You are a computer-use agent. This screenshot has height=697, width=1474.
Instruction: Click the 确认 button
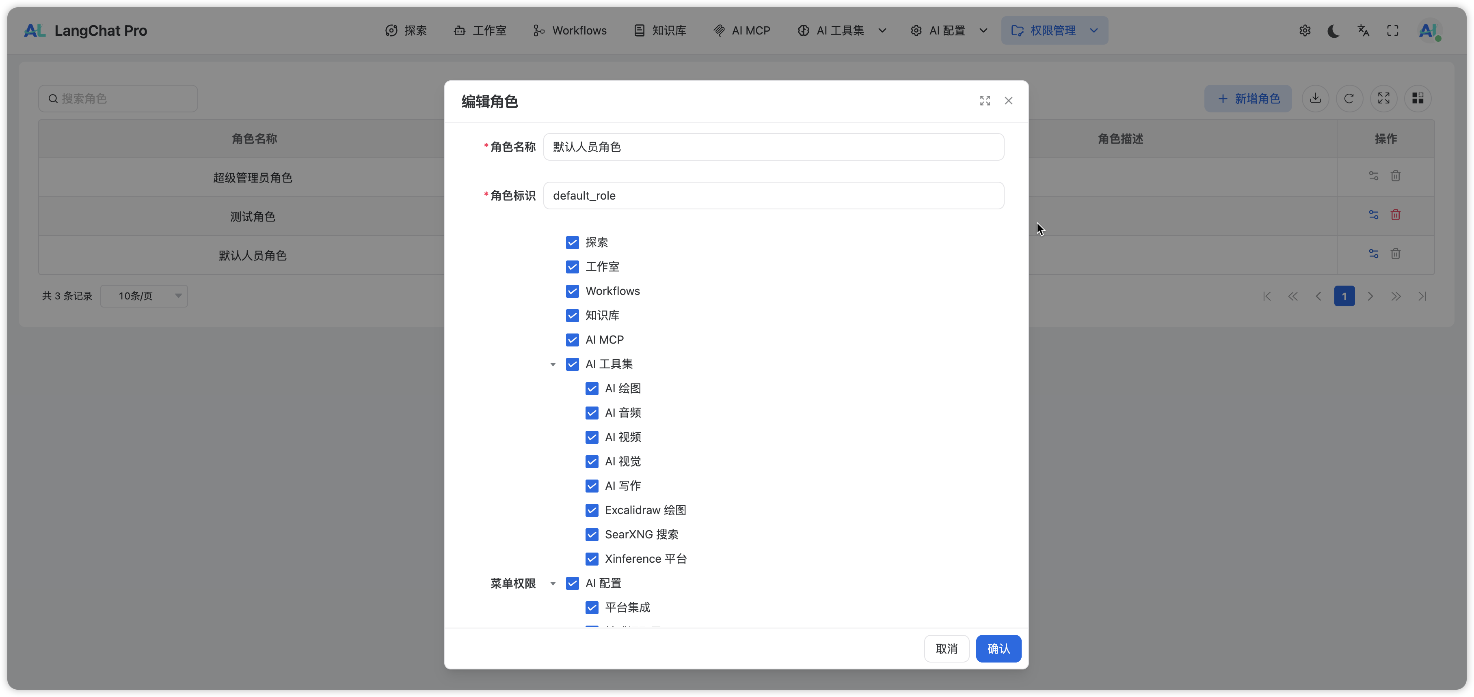998,649
